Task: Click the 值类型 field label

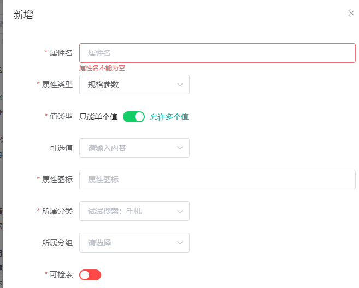Action: click(61, 116)
